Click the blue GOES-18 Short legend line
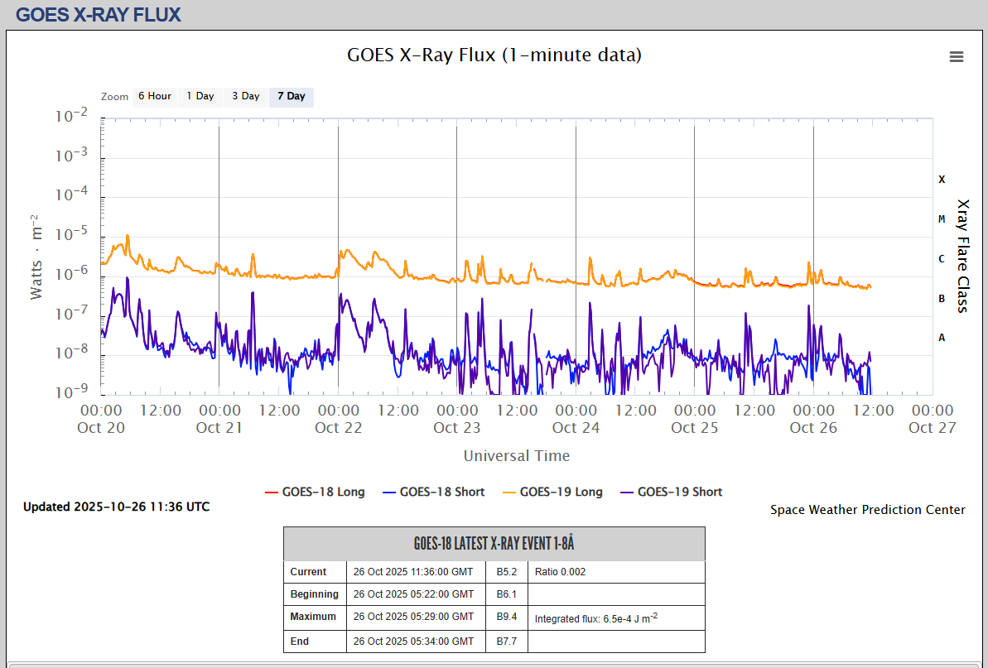 pyautogui.click(x=389, y=493)
